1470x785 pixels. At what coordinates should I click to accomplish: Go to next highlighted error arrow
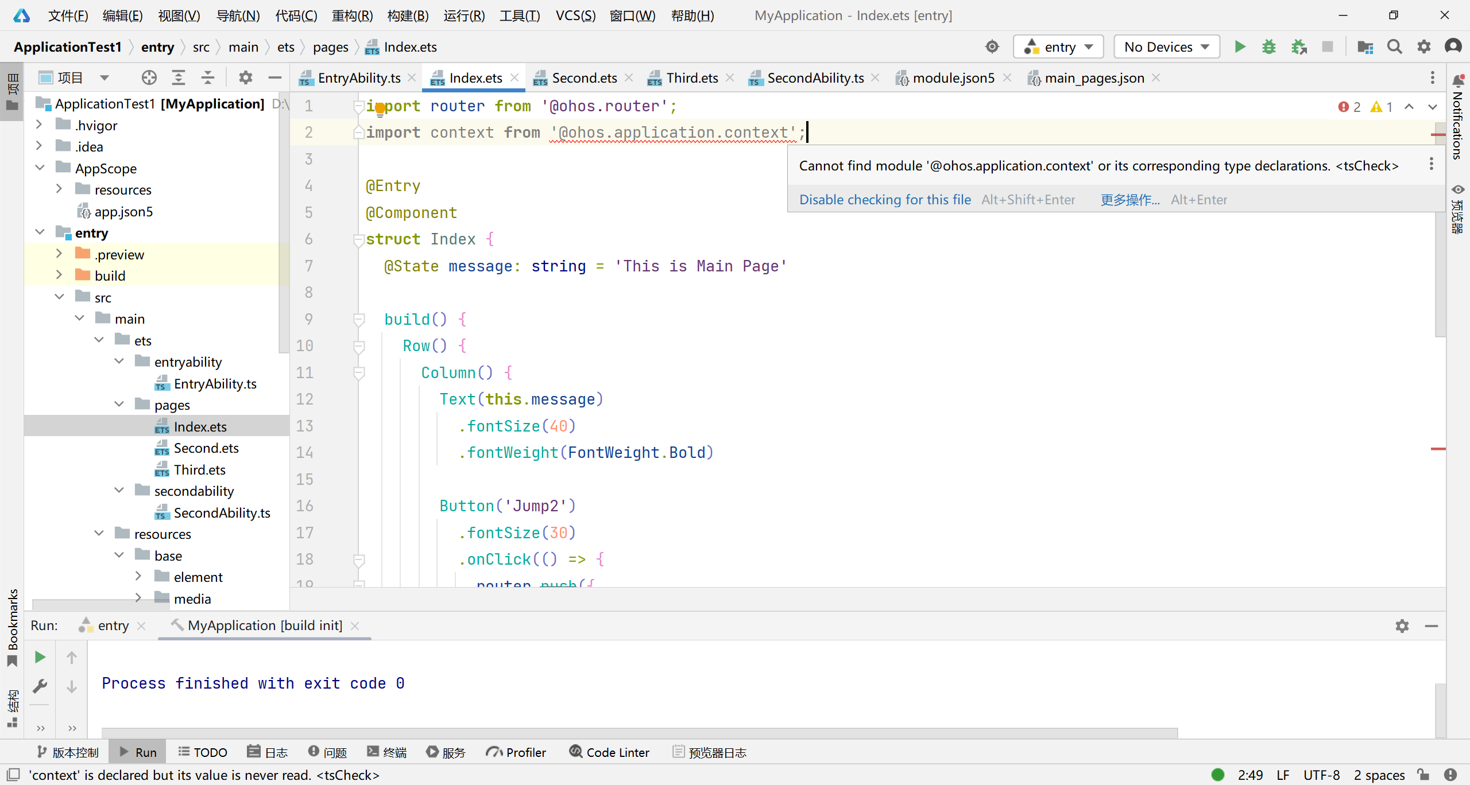point(1432,107)
